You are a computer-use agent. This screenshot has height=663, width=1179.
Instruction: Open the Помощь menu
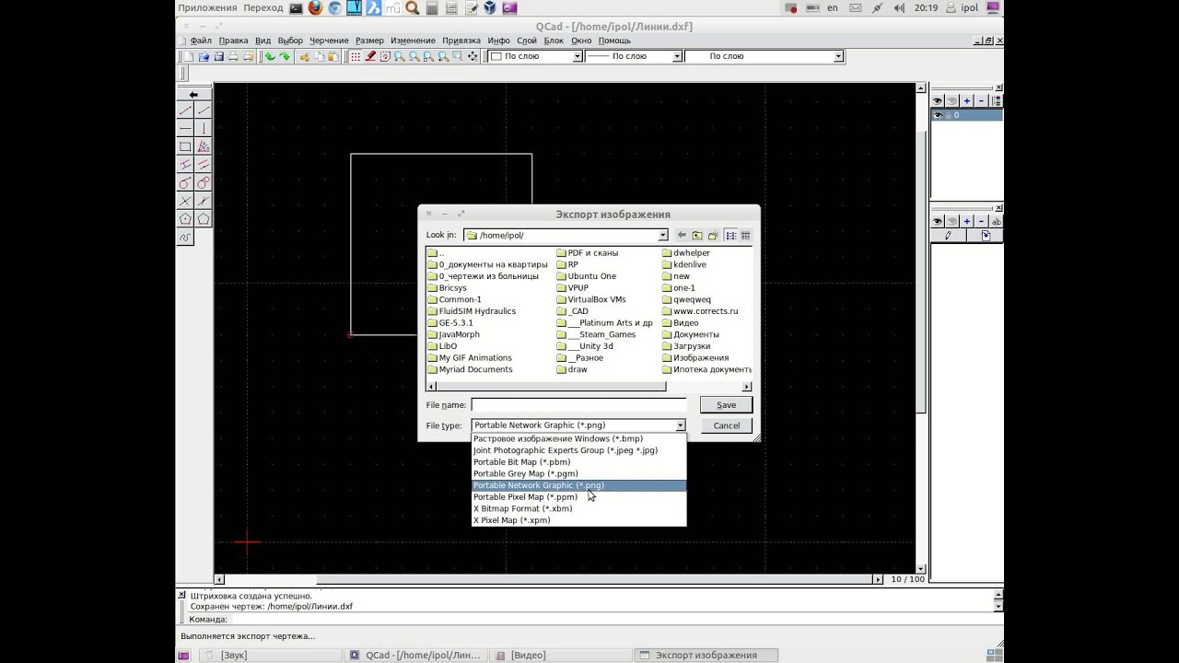[614, 41]
